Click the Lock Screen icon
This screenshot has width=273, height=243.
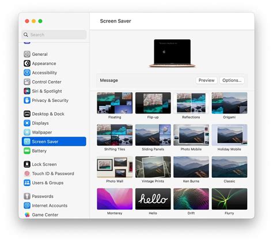coord(27,164)
